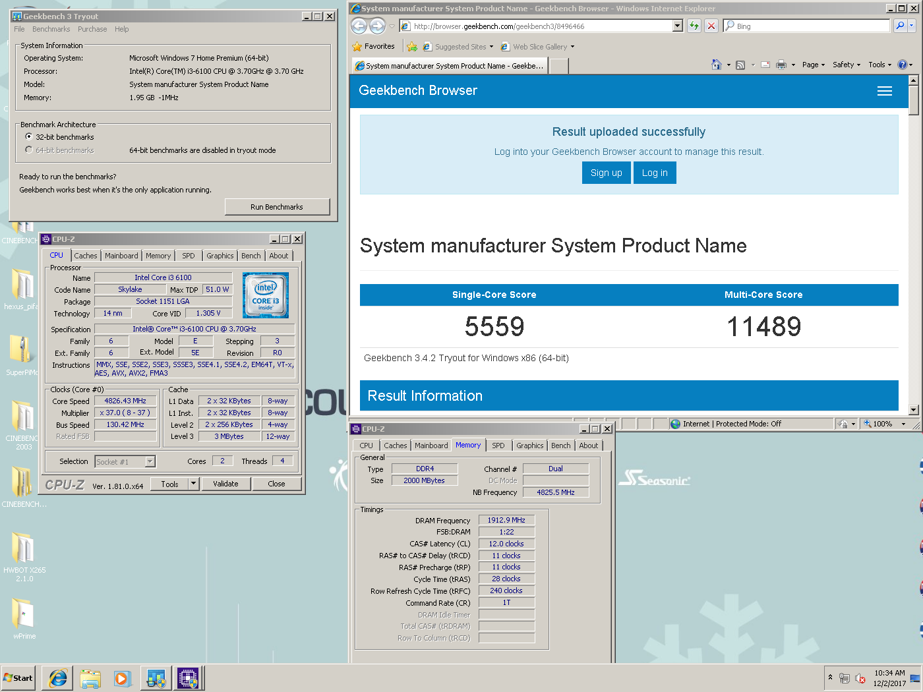Viewport: 923px width, 692px height.
Task: Show hidden system tray icons
Action: pyautogui.click(x=830, y=678)
